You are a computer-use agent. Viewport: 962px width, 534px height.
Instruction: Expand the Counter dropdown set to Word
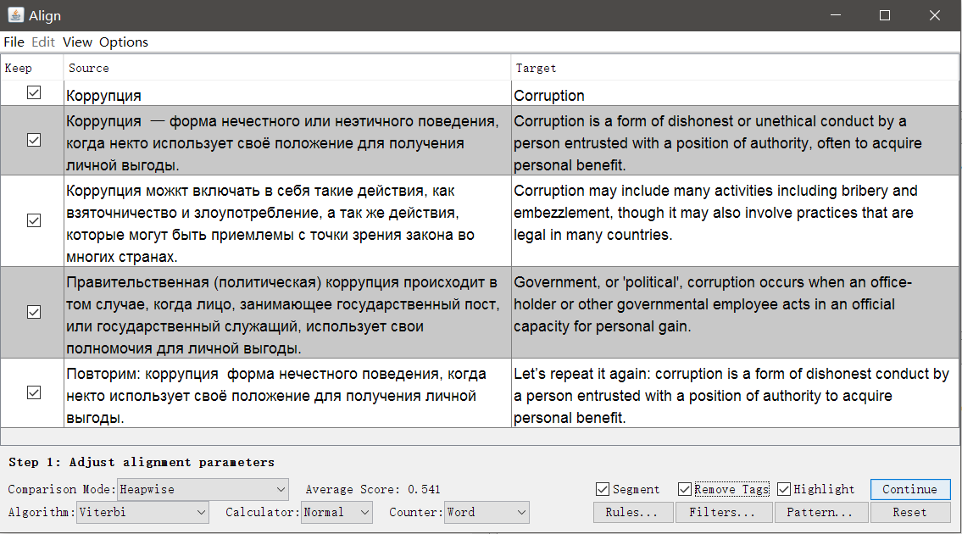487,512
